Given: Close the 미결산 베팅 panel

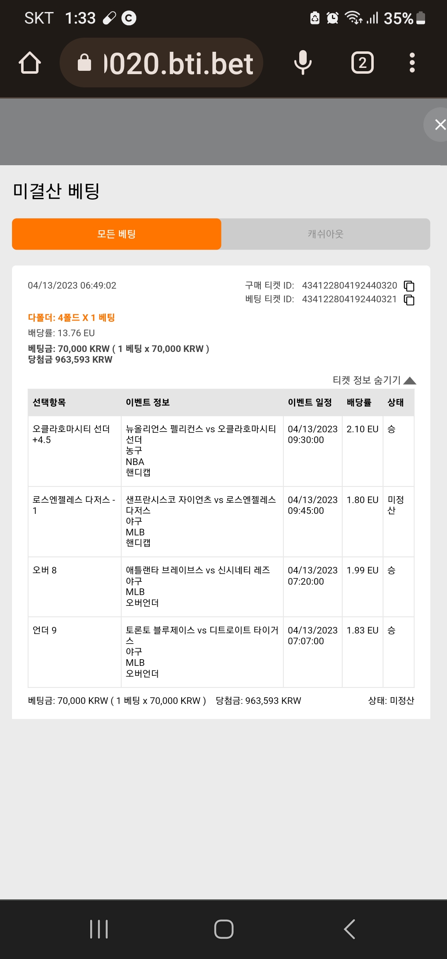Looking at the screenshot, I should pyautogui.click(x=439, y=124).
